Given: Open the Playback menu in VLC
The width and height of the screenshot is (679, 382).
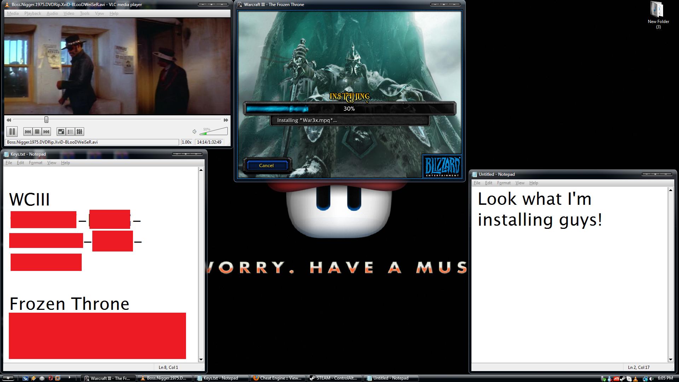Looking at the screenshot, I should coord(33,13).
